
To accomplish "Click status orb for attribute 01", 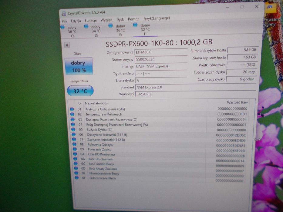I will click(72, 109).
